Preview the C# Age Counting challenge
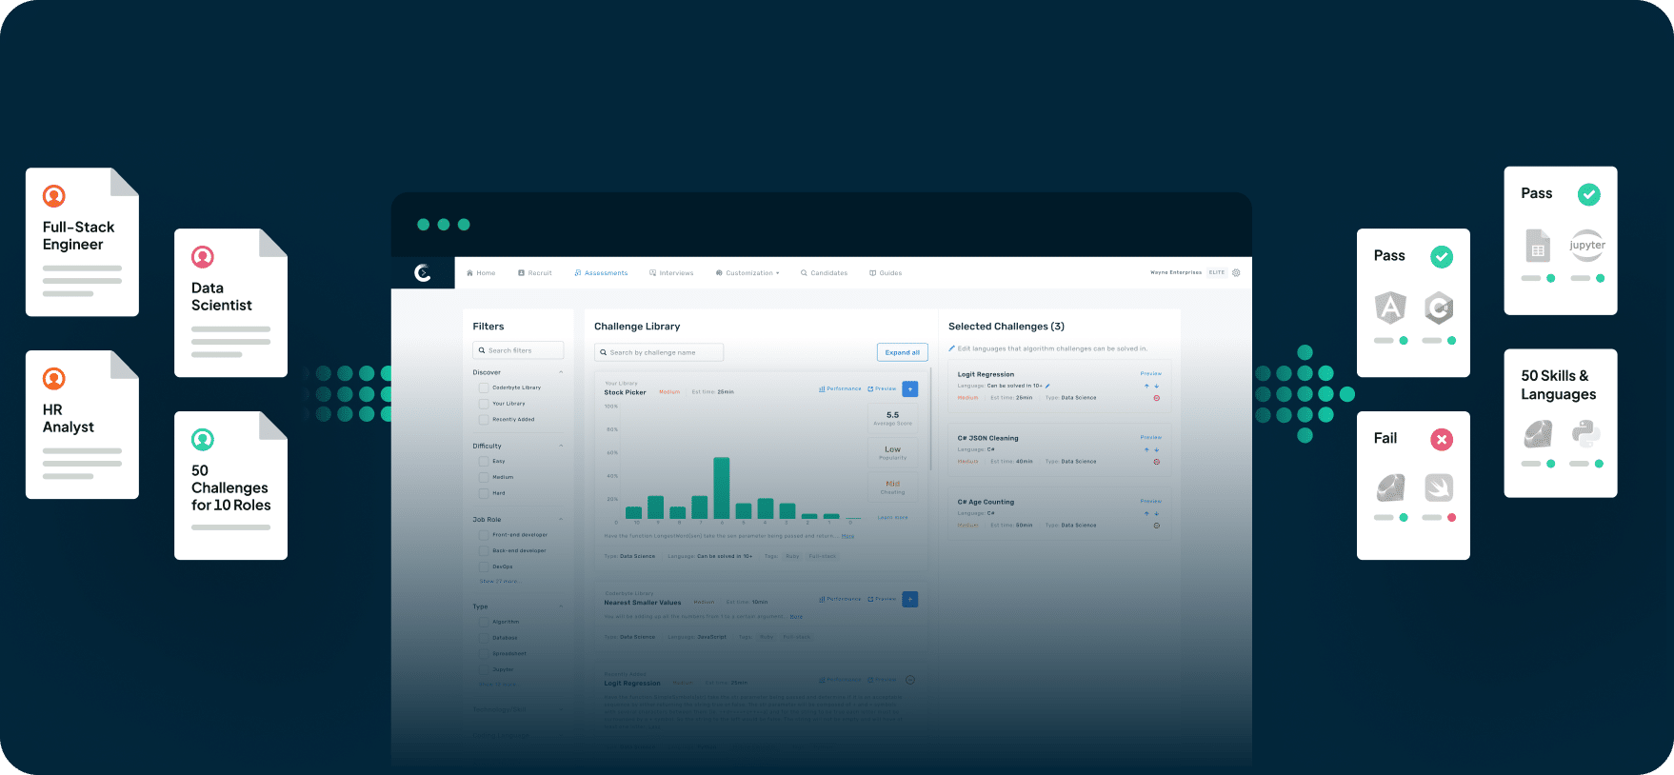The height and width of the screenshot is (775, 1674). click(x=1150, y=501)
